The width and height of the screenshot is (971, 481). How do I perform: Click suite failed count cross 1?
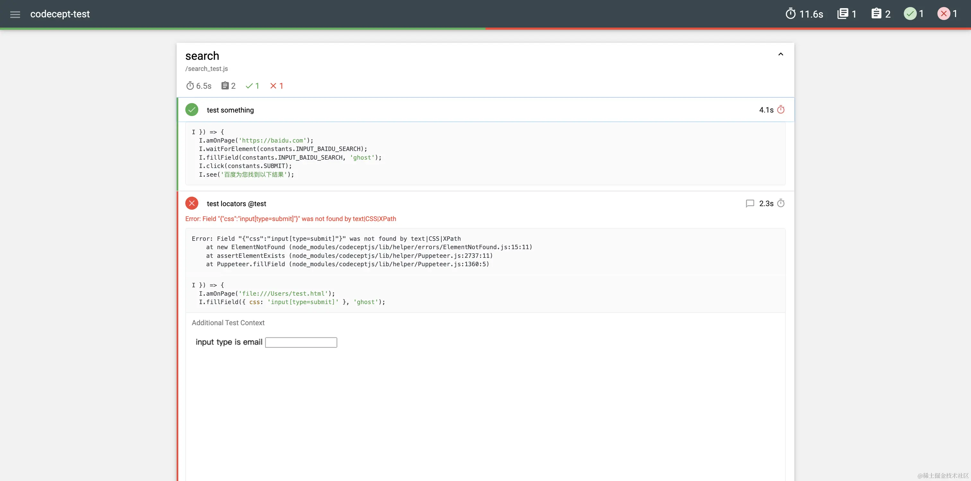[277, 86]
